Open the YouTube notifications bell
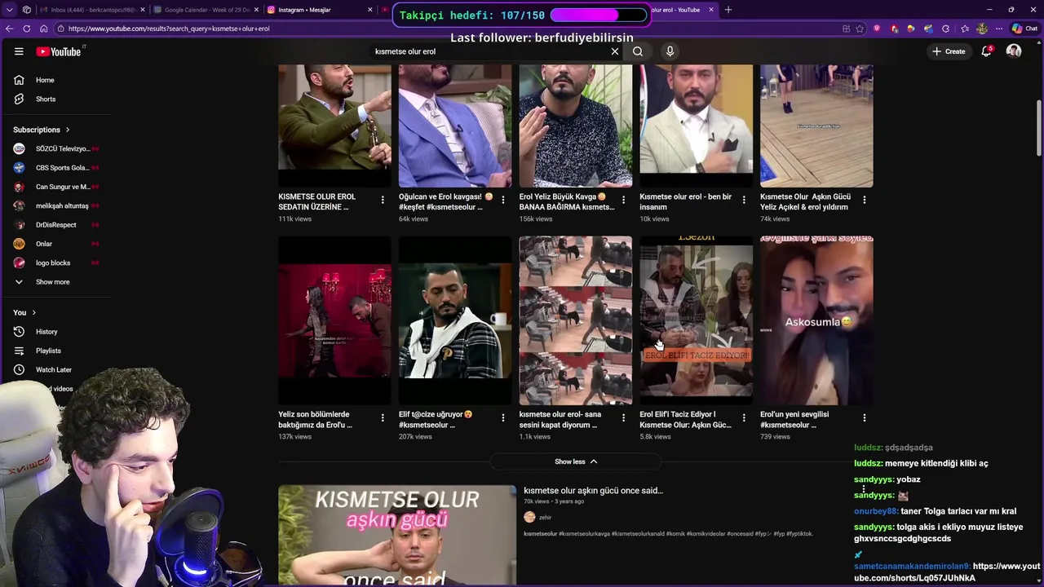1044x587 pixels. [986, 51]
